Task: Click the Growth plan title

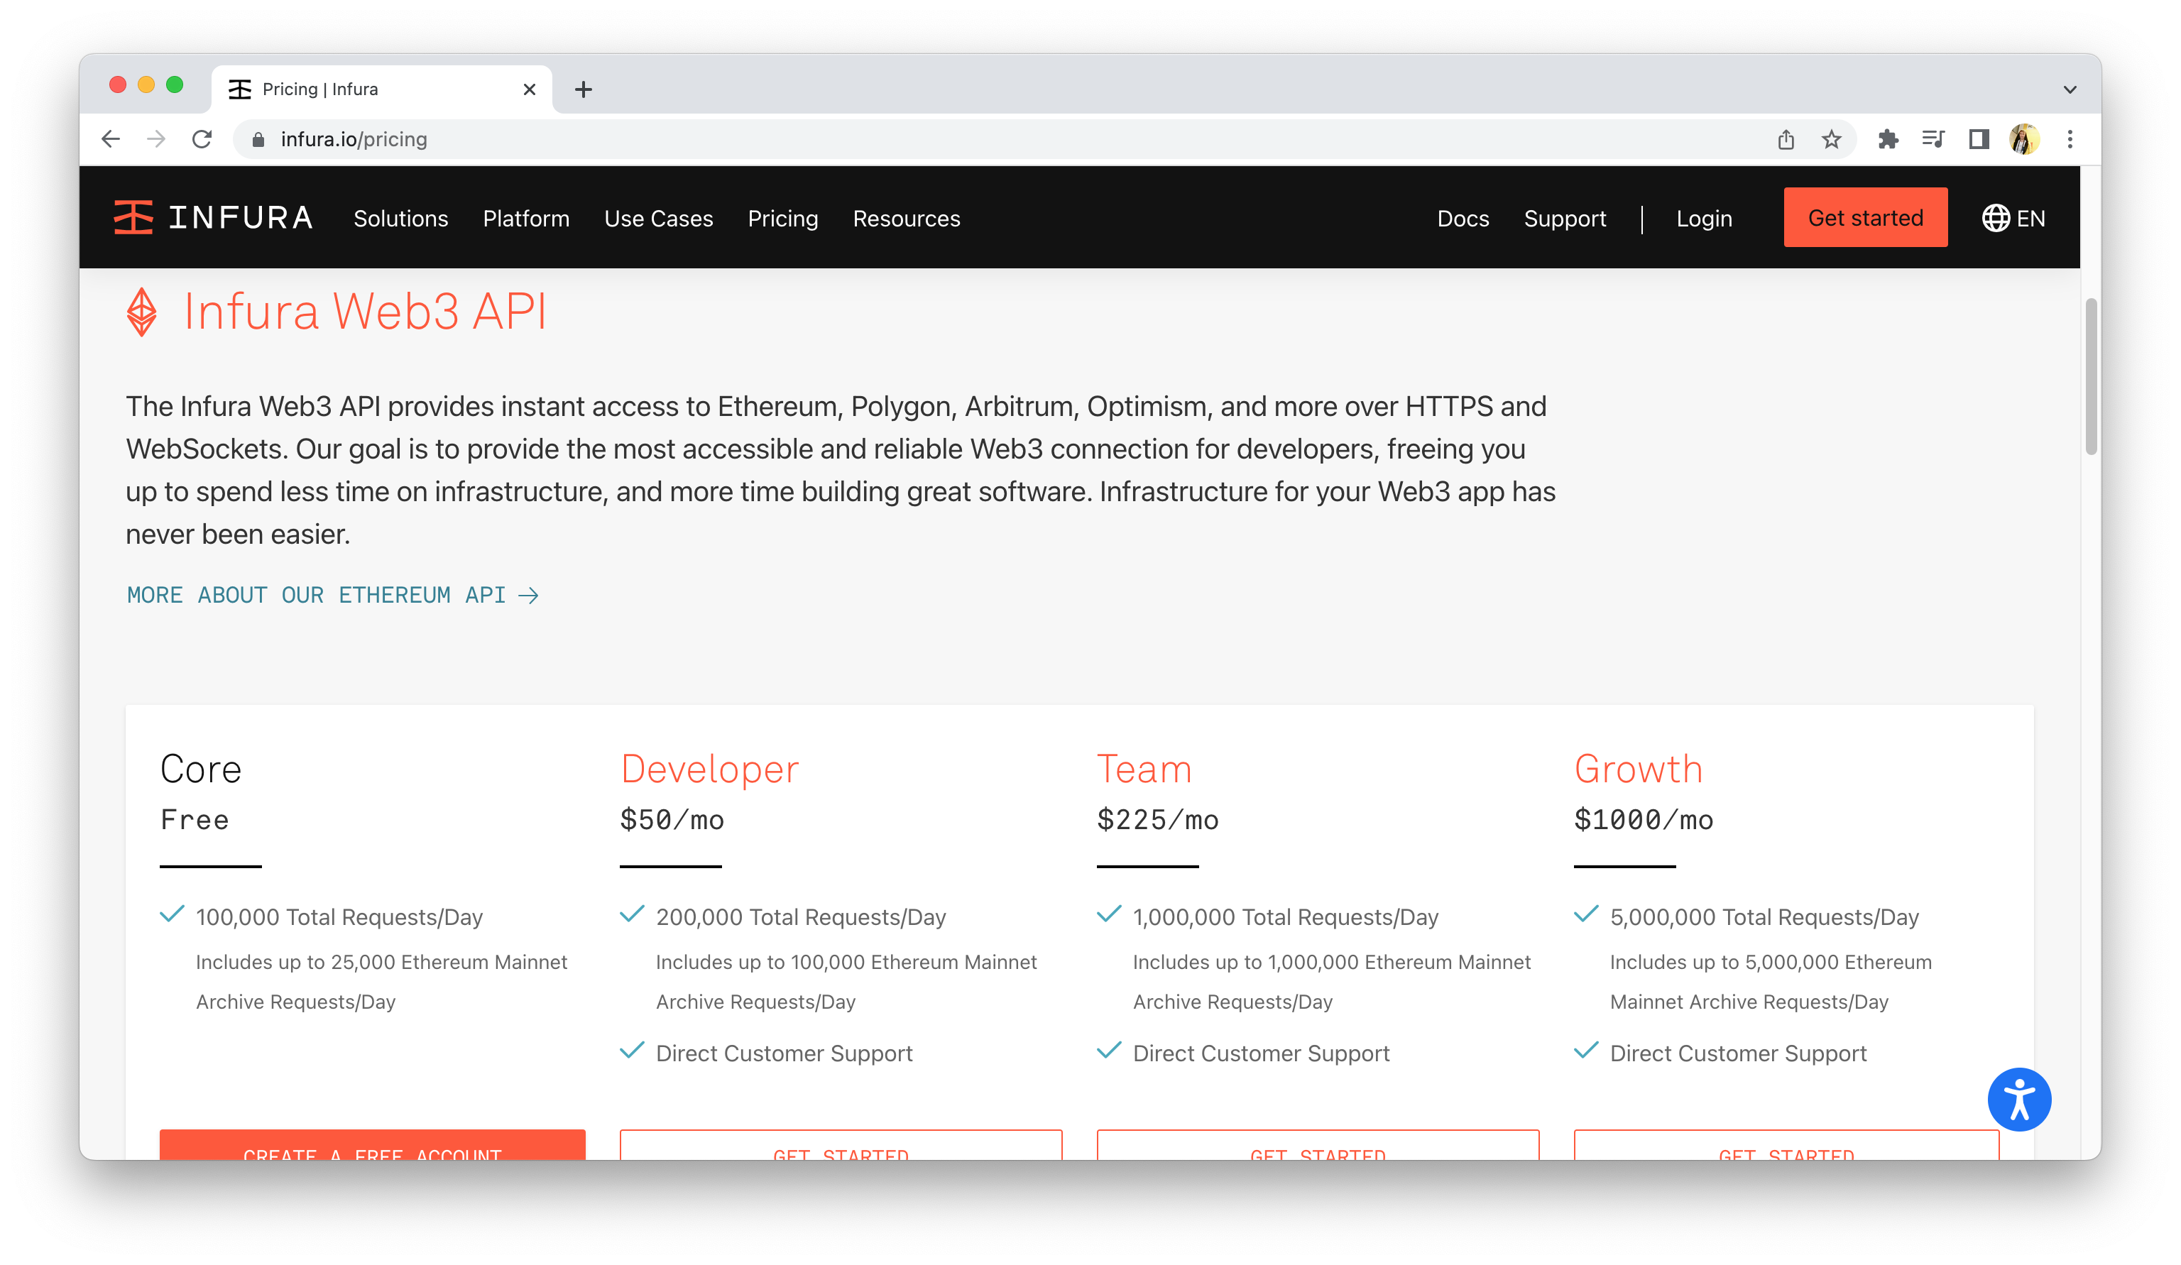Action: [x=1639, y=770]
